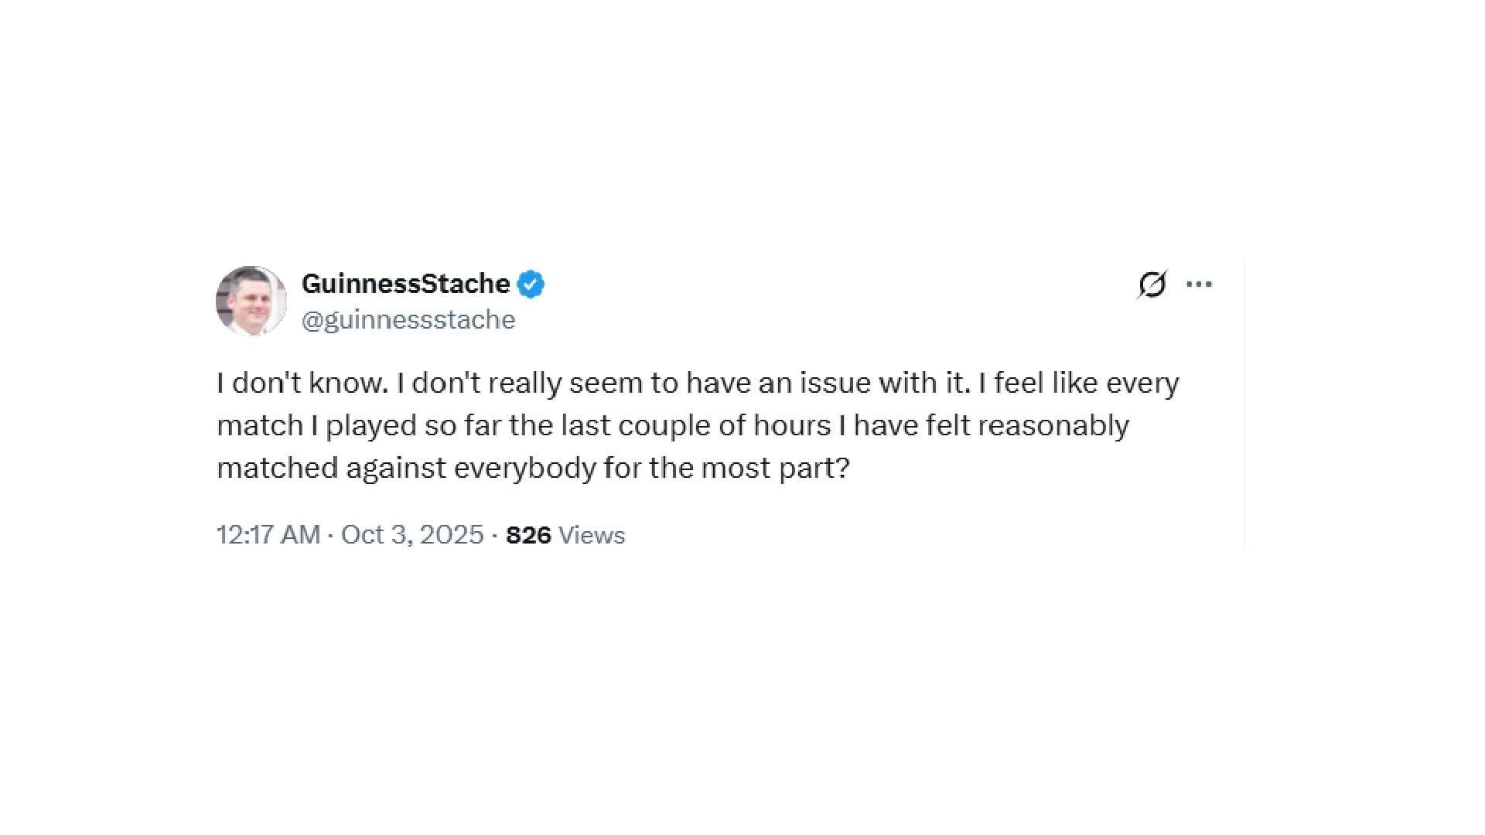The height and width of the screenshot is (835, 1485).
Task: Open GuinnessStache's profile picture
Action: tap(251, 301)
